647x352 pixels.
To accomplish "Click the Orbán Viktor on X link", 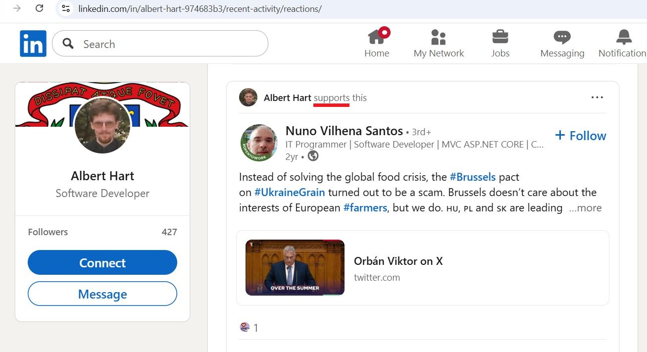I will pos(398,261).
